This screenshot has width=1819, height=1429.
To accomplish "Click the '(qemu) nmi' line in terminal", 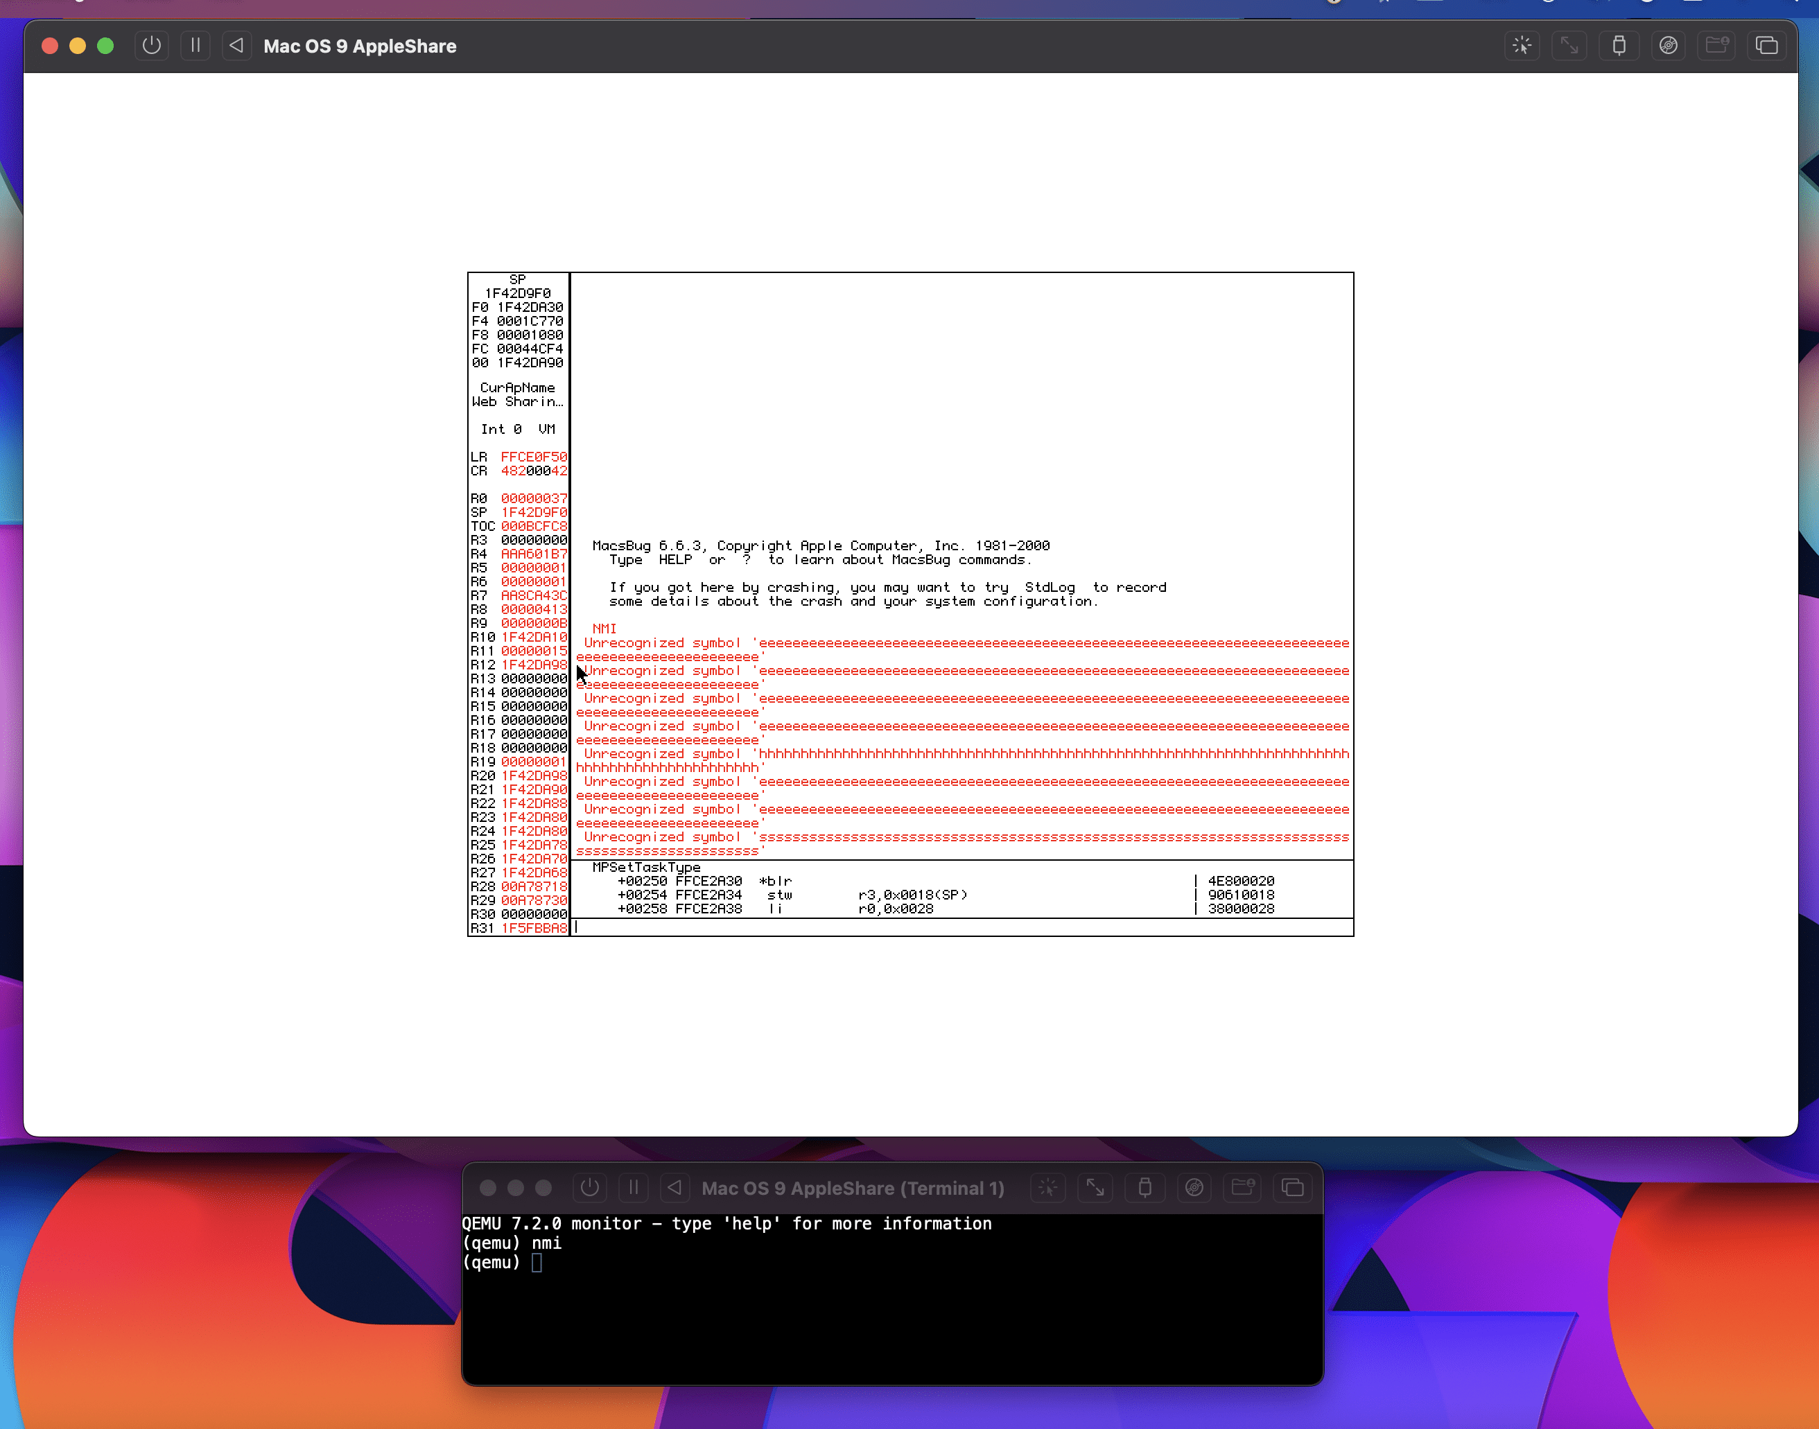I will click(x=512, y=1243).
